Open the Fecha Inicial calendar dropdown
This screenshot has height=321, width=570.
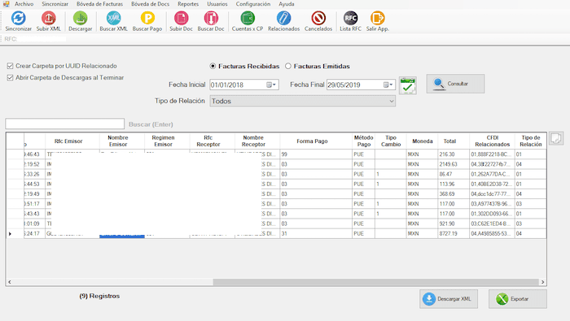click(271, 85)
